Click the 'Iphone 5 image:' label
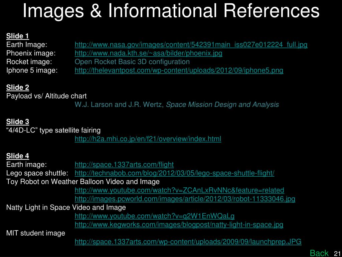Viewport: 342px width, 257px height. point(32,70)
